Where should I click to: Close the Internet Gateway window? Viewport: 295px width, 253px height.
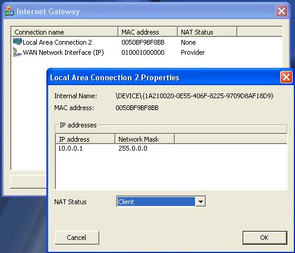click(x=281, y=11)
